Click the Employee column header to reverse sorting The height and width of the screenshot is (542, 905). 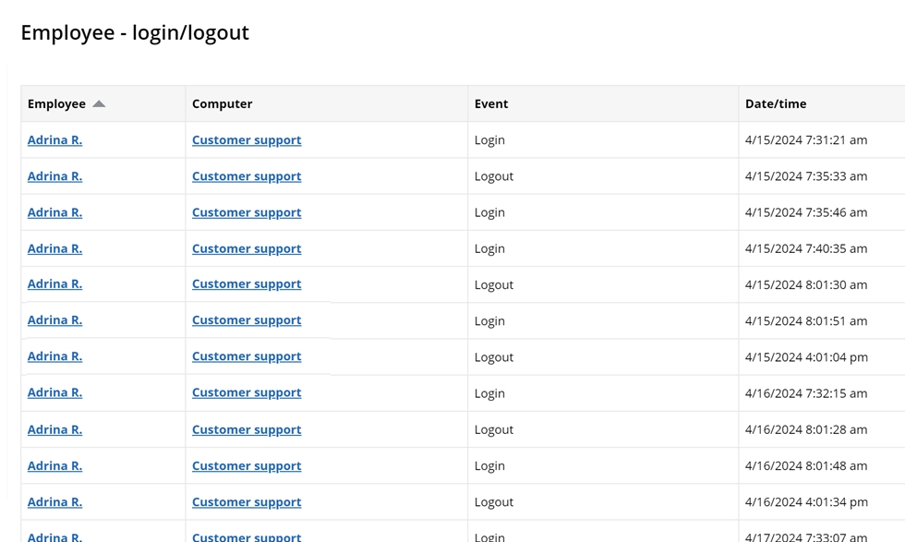[x=57, y=103]
